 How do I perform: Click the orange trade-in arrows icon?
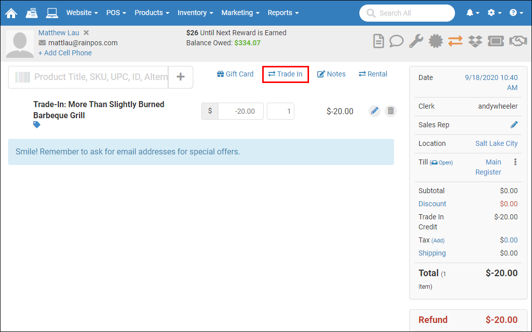[x=455, y=41]
